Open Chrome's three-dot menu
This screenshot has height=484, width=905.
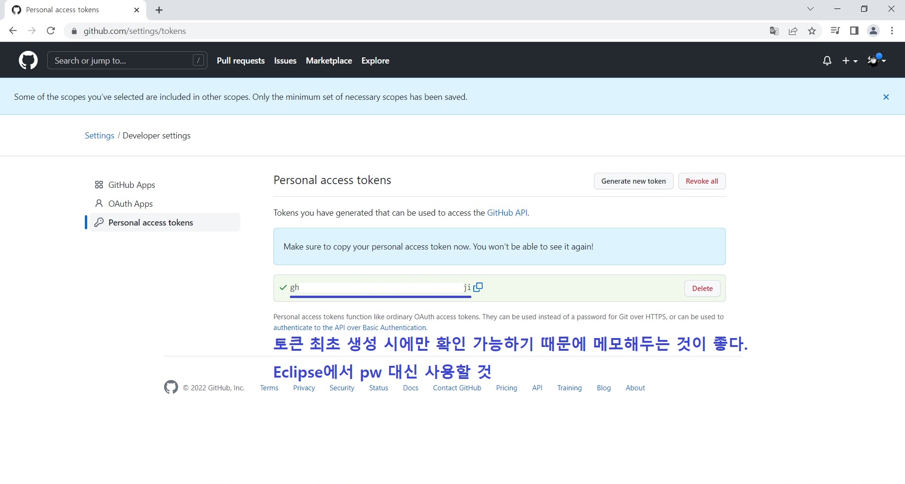[x=892, y=31]
